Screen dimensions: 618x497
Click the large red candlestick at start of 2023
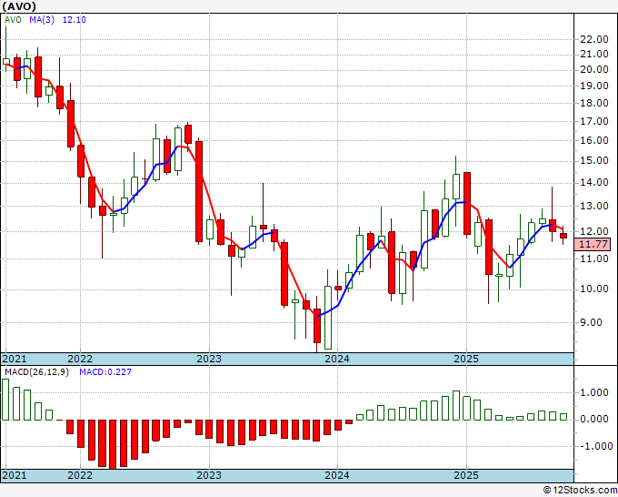[199, 191]
